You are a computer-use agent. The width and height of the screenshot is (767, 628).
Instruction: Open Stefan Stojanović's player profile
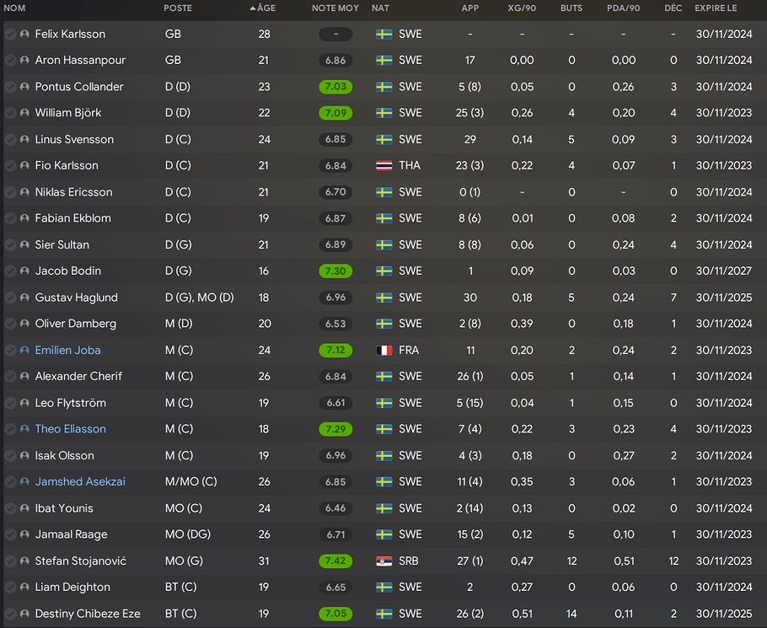coord(81,561)
